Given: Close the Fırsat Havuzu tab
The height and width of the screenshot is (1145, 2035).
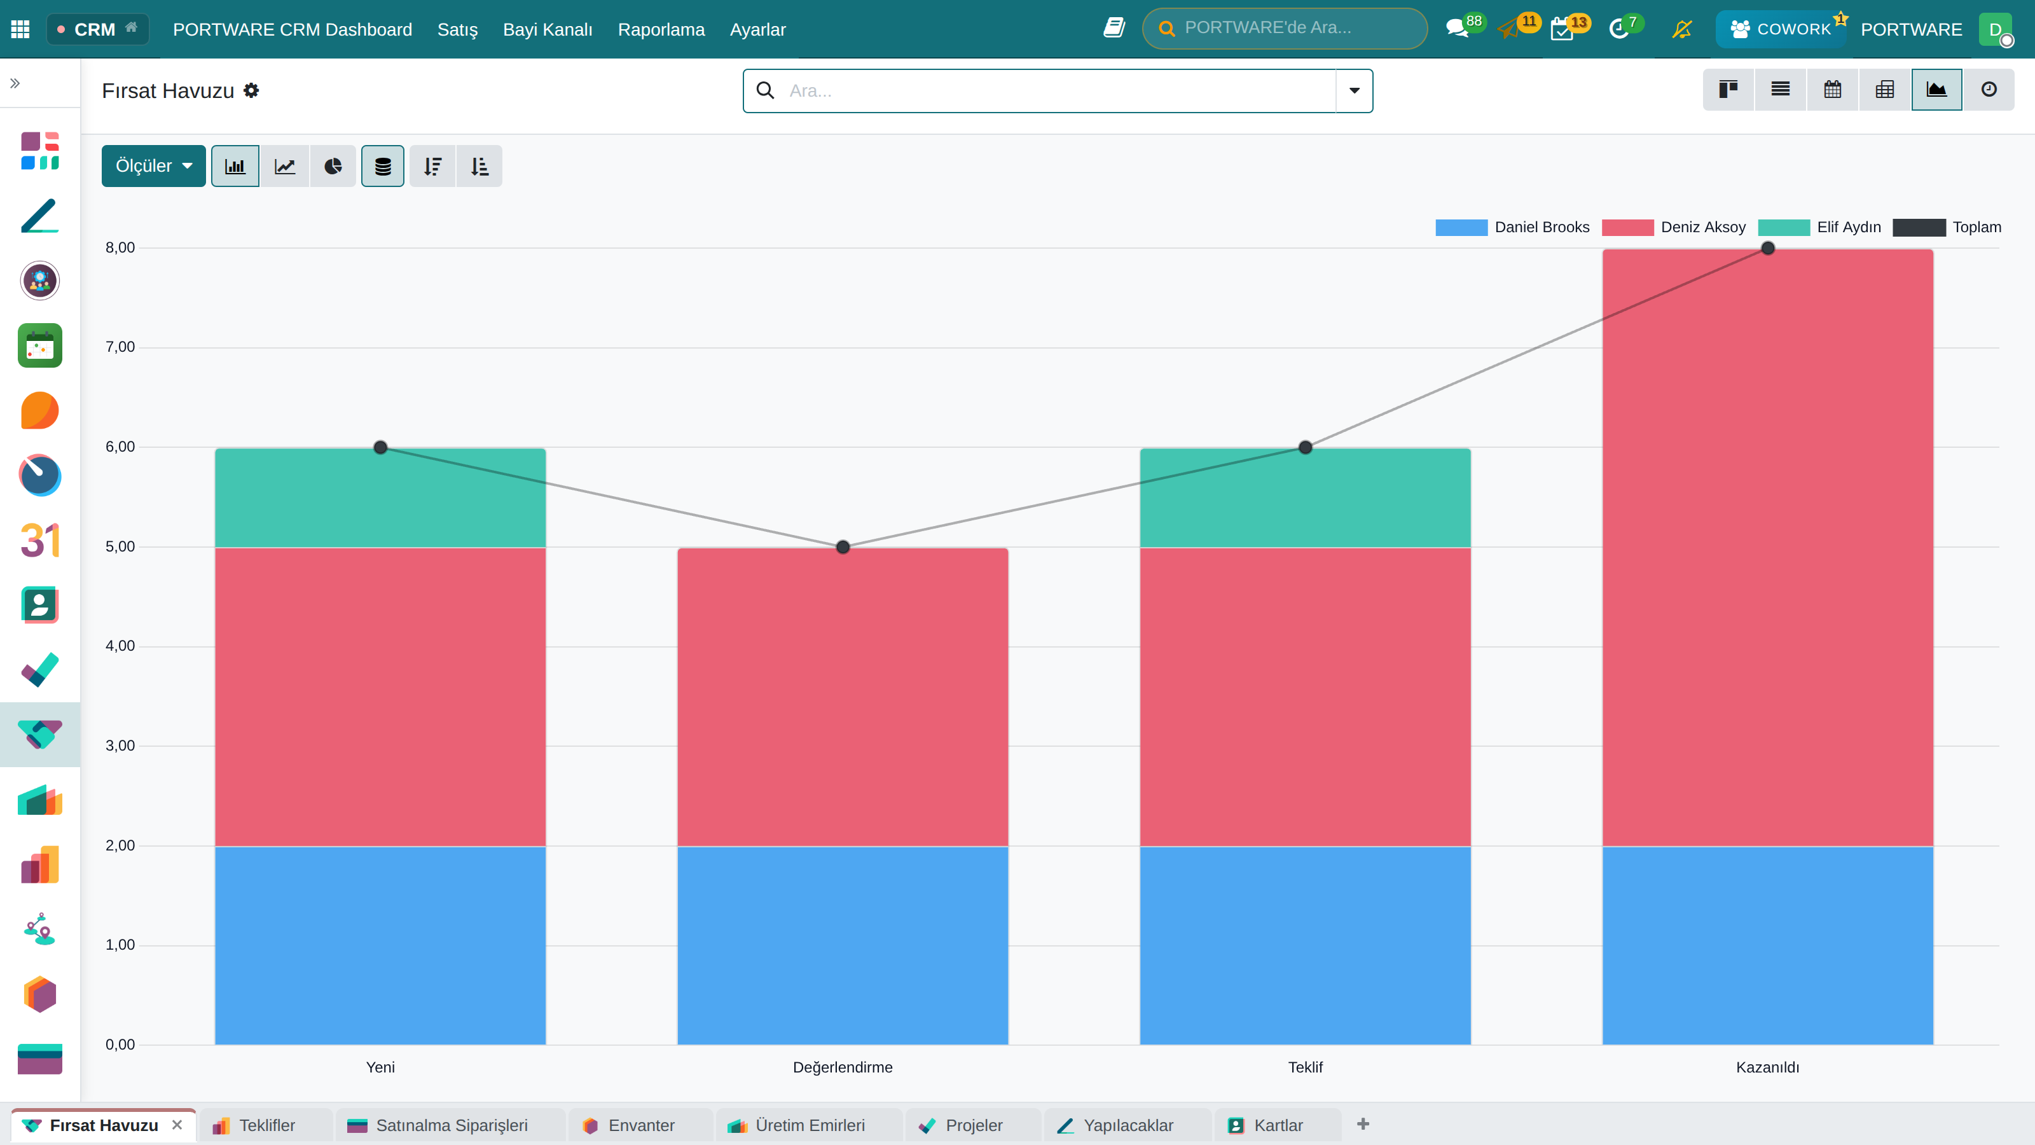Looking at the screenshot, I should click(x=177, y=1125).
